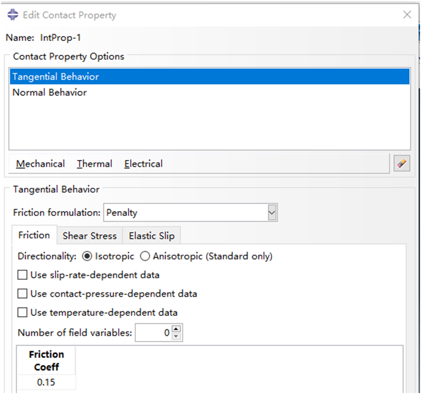The height and width of the screenshot is (394, 421).
Task: Select Tangential Behavior in options list
Action: pos(209,76)
